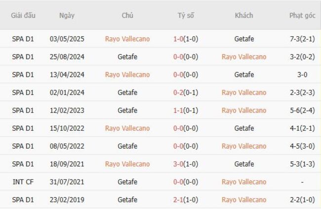The height and width of the screenshot is (210, 321).
Task: Click away team Getafe on 13/04/2024
Action: (x=244, y=75)
